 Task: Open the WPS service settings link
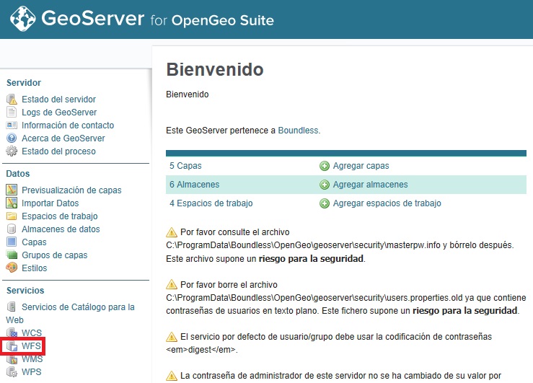[31, 371]
